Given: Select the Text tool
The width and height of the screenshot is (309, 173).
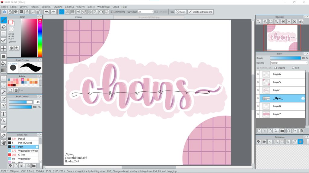Looking at the screenshot, I should click(4, 114).
